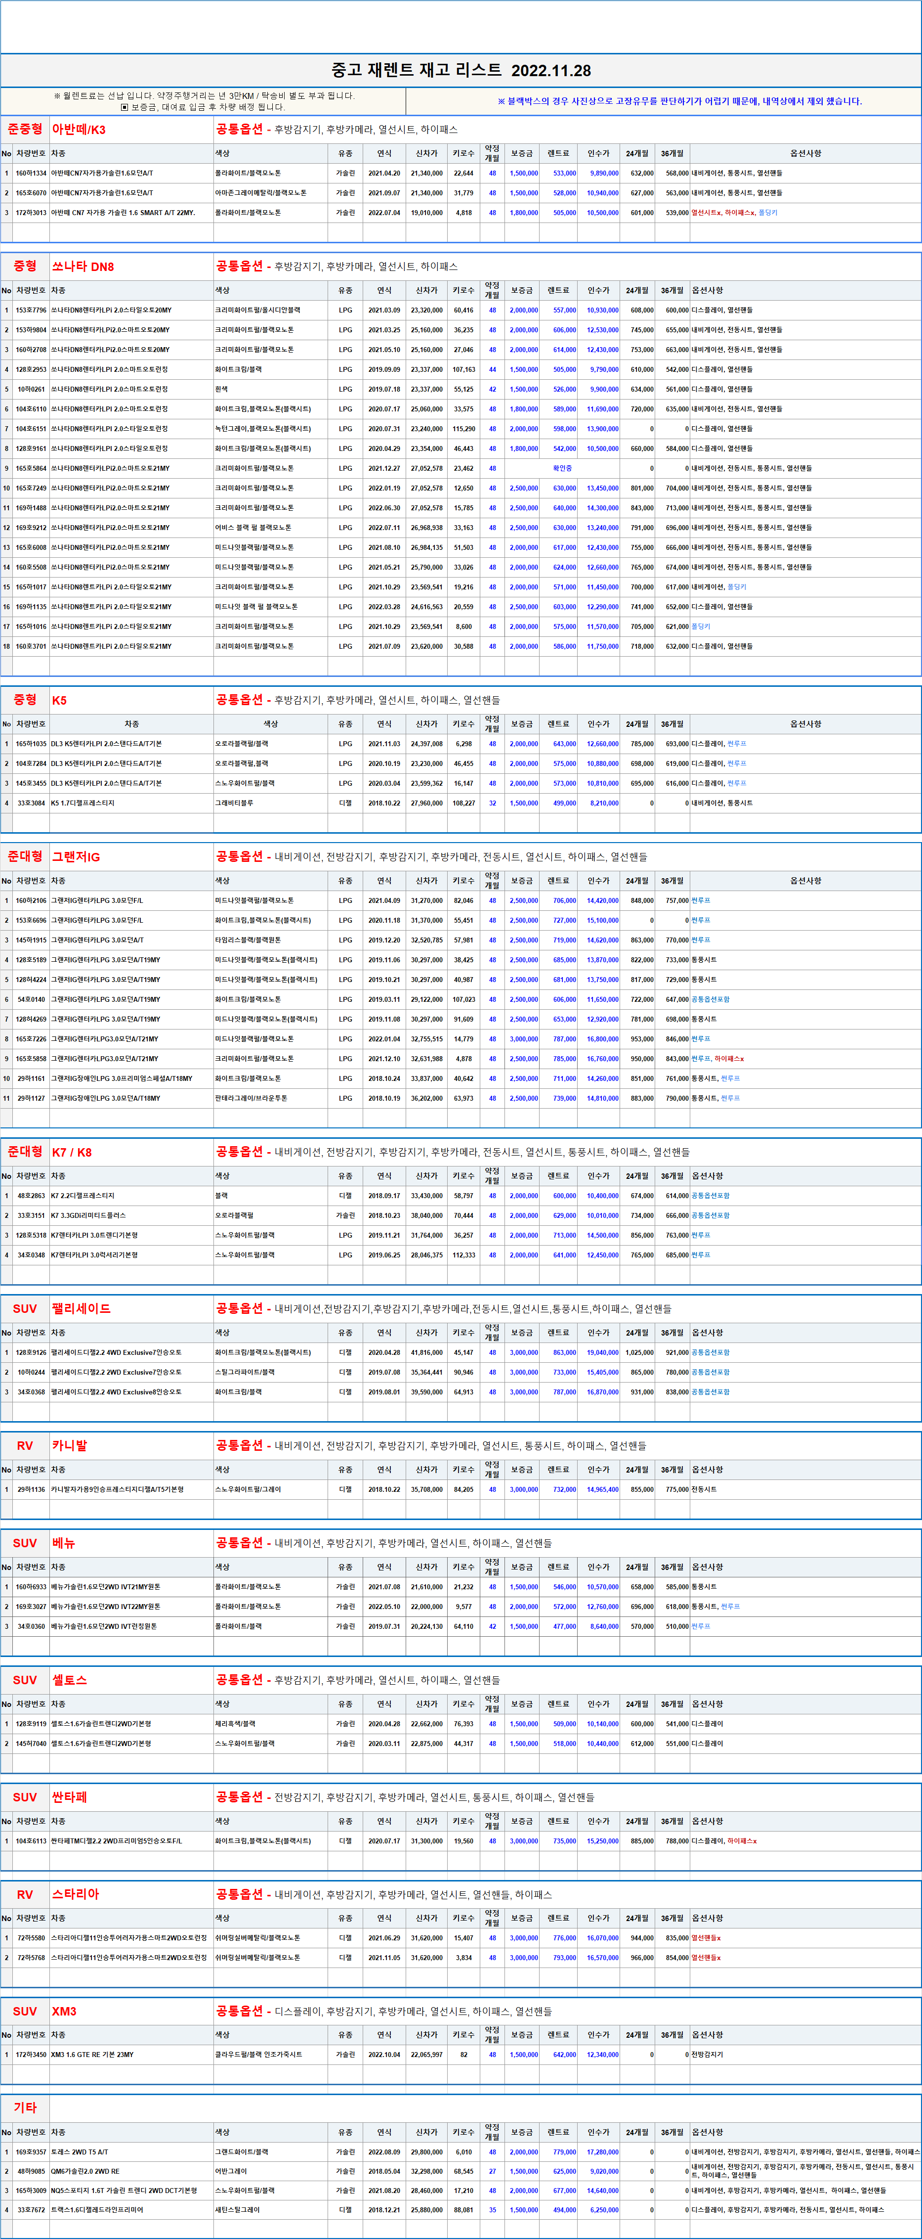
Task: Select the '팰리세이드' section heading
Action: 81,1309
